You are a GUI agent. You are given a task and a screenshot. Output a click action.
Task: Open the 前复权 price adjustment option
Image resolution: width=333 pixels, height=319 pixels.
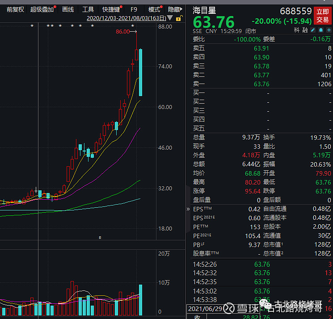pos(15,9)
